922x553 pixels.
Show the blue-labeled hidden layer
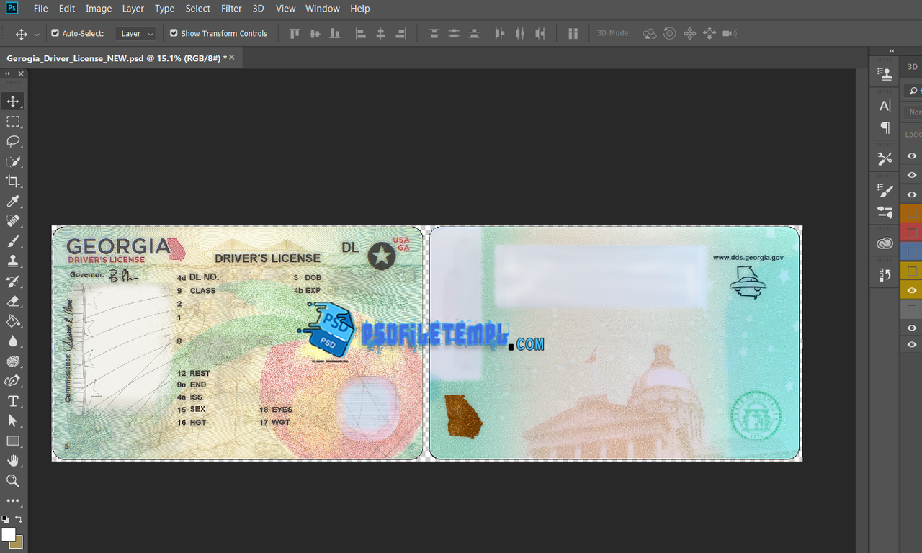point(912,252)
